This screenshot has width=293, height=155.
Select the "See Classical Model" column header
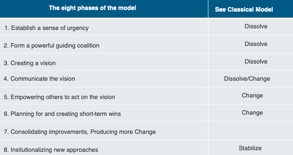click(x=244, y=9)
